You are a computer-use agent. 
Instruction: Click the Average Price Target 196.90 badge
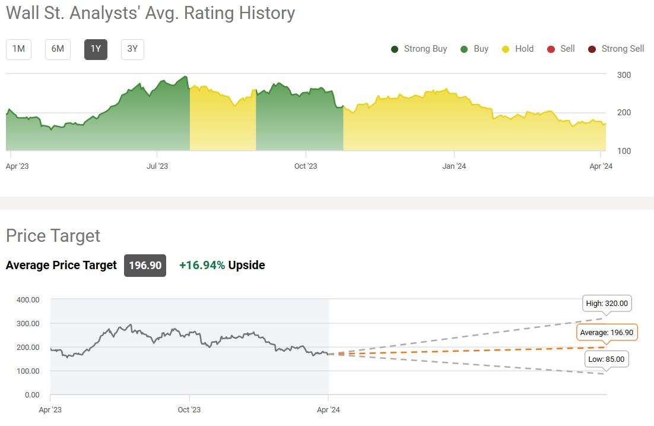(x=145, y=266)
